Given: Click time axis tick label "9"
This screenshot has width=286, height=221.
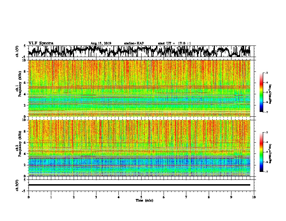Looking at the screenshot, I should click(231, 197).
